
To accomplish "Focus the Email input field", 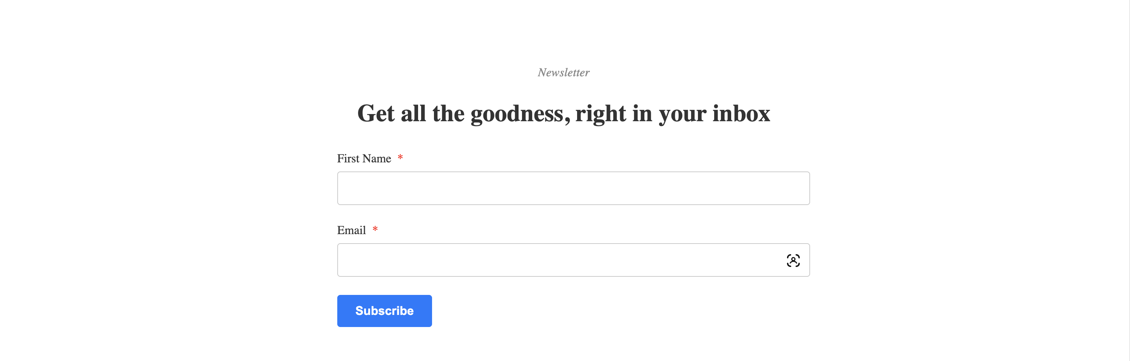I will tap(557, 260).
